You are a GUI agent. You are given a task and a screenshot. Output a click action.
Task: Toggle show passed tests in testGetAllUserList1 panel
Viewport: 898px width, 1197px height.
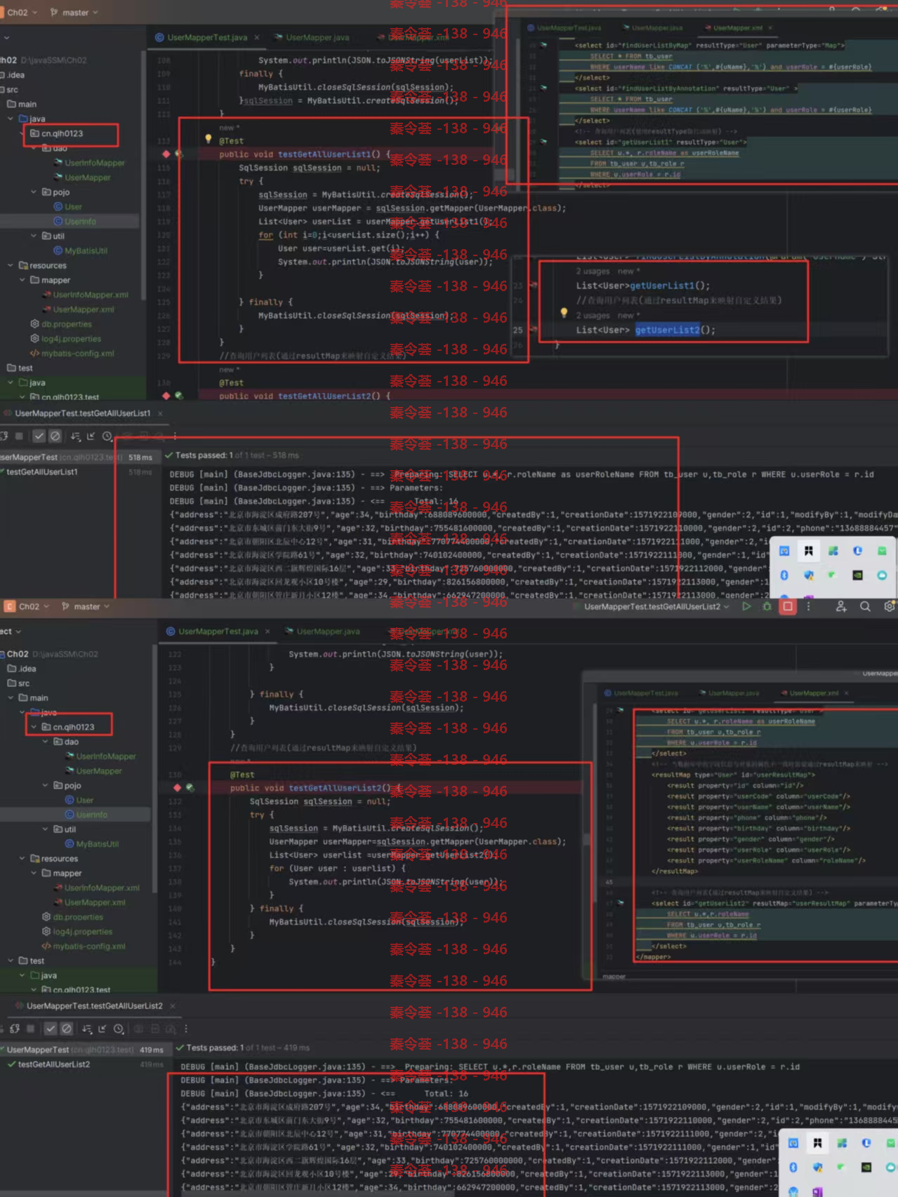(39, 436)
